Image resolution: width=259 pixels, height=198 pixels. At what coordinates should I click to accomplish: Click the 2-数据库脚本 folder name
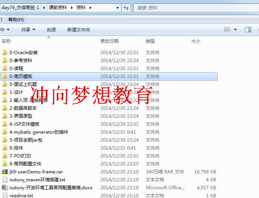(23, 108)
